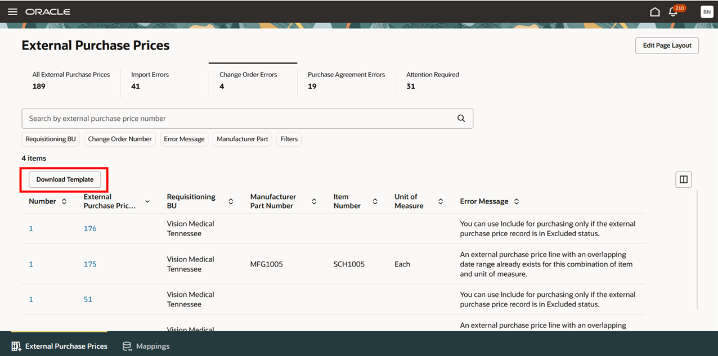Viewport: 718px width, 356px height.
Task: Open the External Purchase Price column sort dropdown
Action: [147, 201]
